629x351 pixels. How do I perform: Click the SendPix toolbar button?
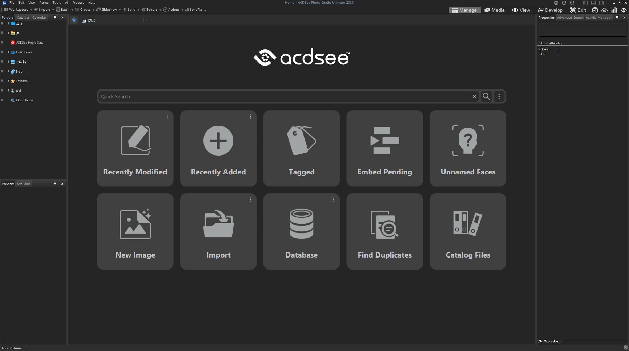pos(194,10)
